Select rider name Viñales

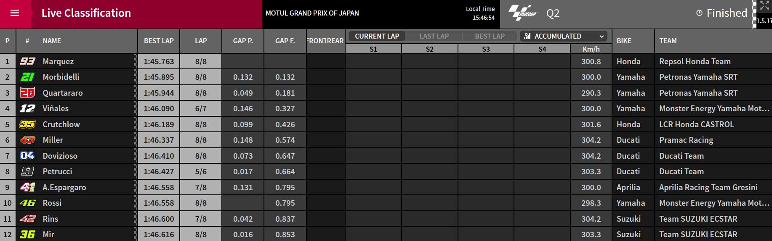pyautogui.click(x=56, y=108)
